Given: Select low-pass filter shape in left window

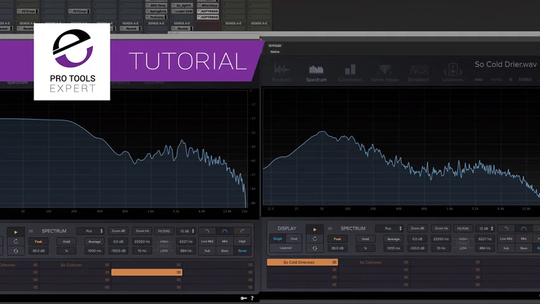Looking at the screenshot, I should pyautogui.click(x=207, y=231).
